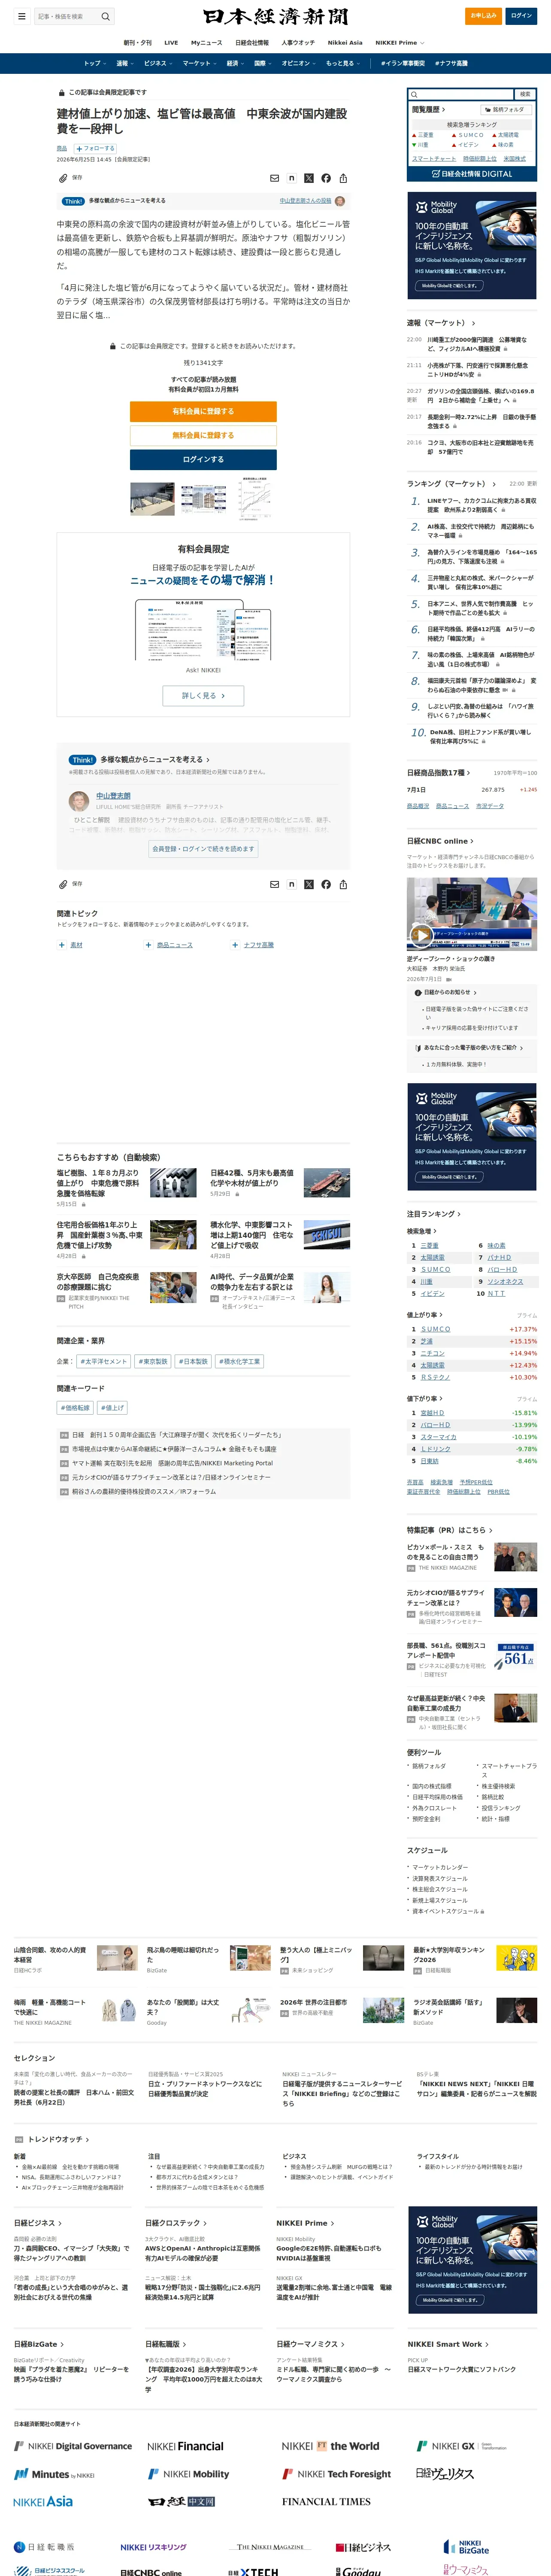
Task: Follow the ナフサ高騰 topic with its plus
Action: [x=235, y=945]
